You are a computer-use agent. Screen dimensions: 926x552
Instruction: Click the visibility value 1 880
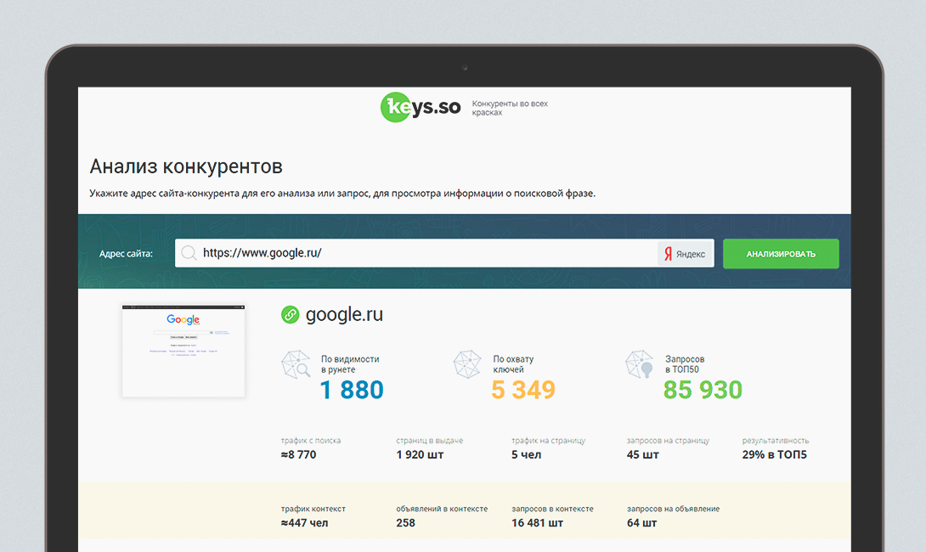coord(352,390)
